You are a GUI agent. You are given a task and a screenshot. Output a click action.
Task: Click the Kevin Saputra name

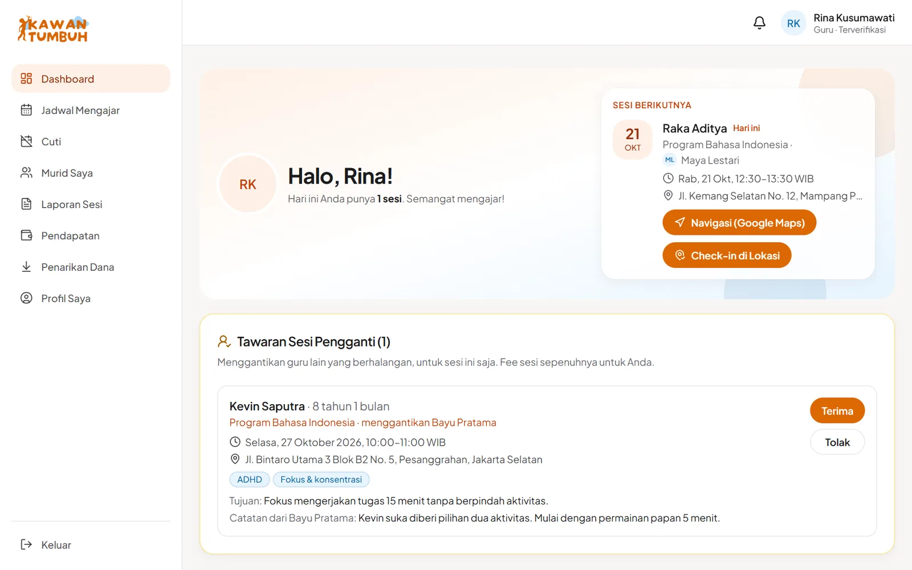[267, 406]
